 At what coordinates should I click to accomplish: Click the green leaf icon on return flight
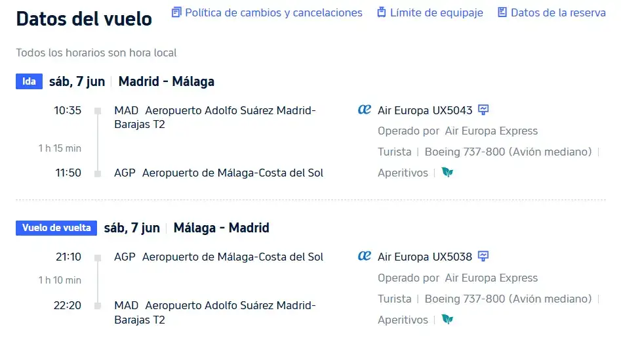[447, 320]
